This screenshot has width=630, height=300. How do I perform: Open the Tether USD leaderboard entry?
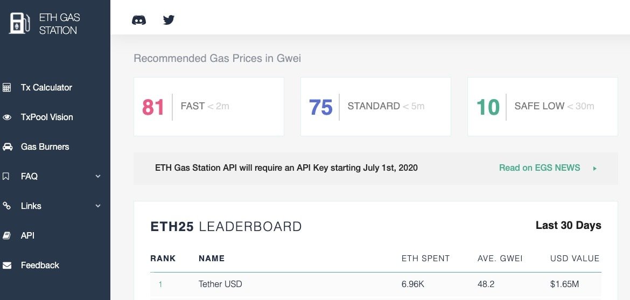click(x=220, y=284)
